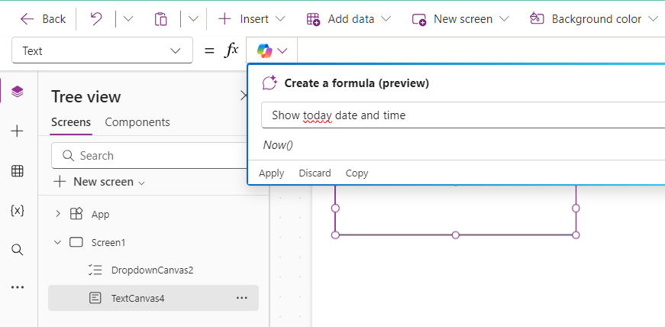The height and width of the screenshot is (327, 665).
Task: Click the Undo arrow icon
Action: [96, 18]
